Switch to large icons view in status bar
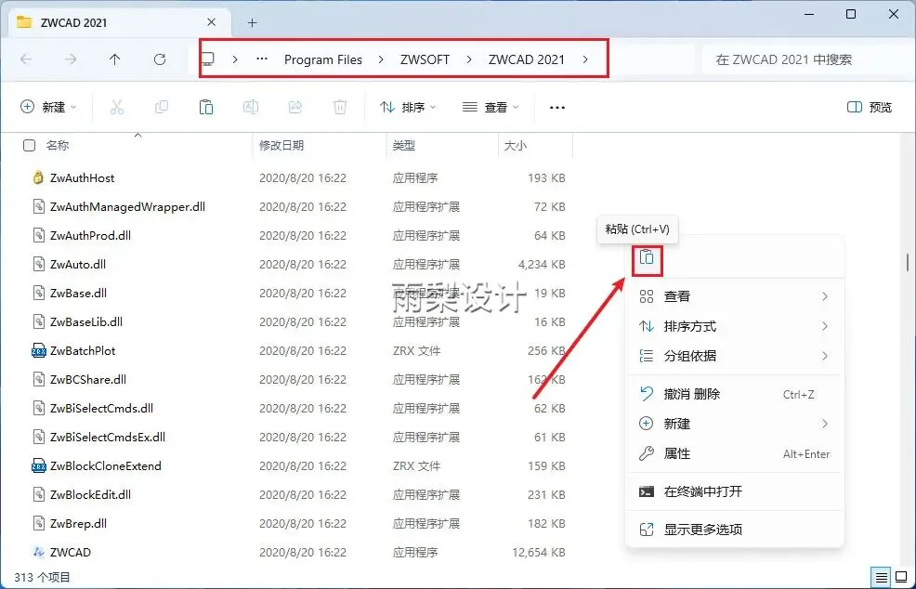Image resolution: width=916 pixels, height=589 pixels. pyautogui.click(x=901, y=577)
